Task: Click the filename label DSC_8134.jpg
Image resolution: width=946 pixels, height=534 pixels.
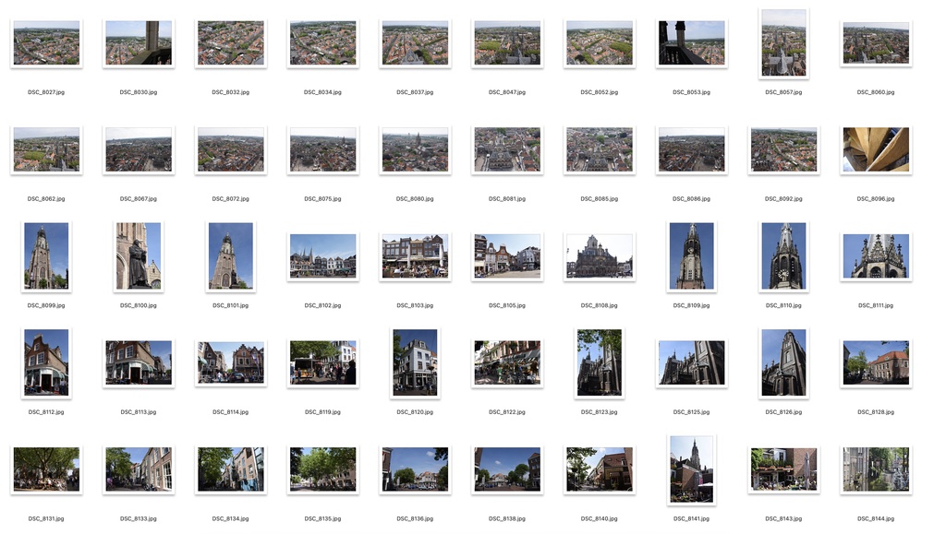Action: [230, 518]
